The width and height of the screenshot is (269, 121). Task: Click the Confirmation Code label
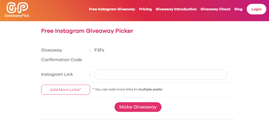pyautogui.click(x=62, y=60)
